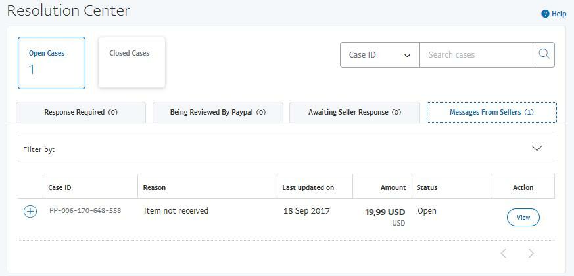Open the Case ID search type dropdown
Image resolution: width=574 pixels, height=276 pixels.
(x=379, y=55)
